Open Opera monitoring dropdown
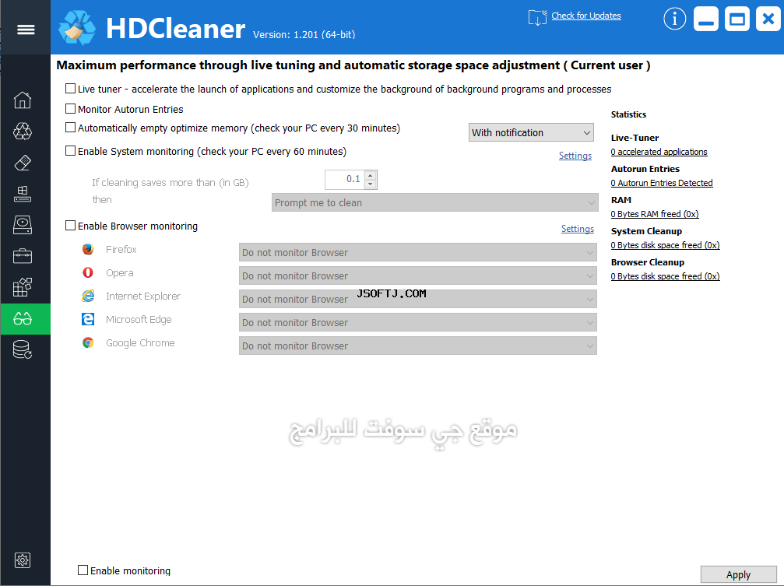Image resolution: width=784 pixels, height=586 pixels. pyautogui.click(x=418, y=275)
